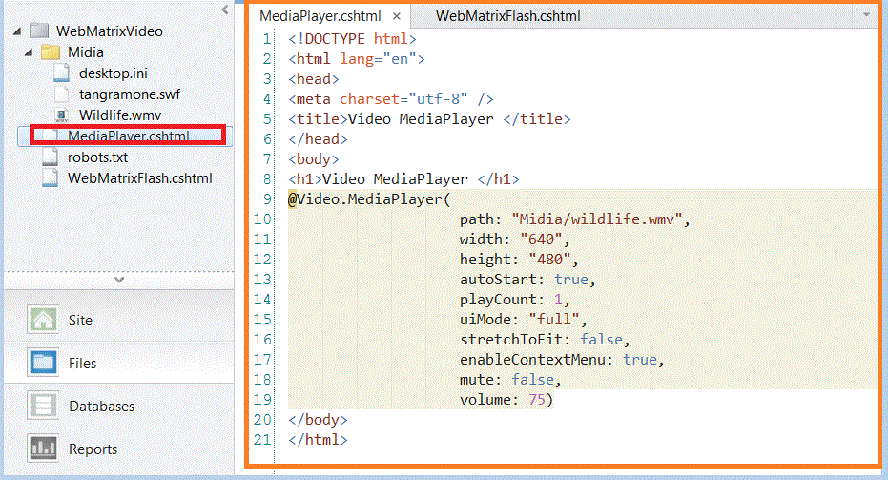
Task: Select the robots.txt file icon
Action: pos(50,157)
